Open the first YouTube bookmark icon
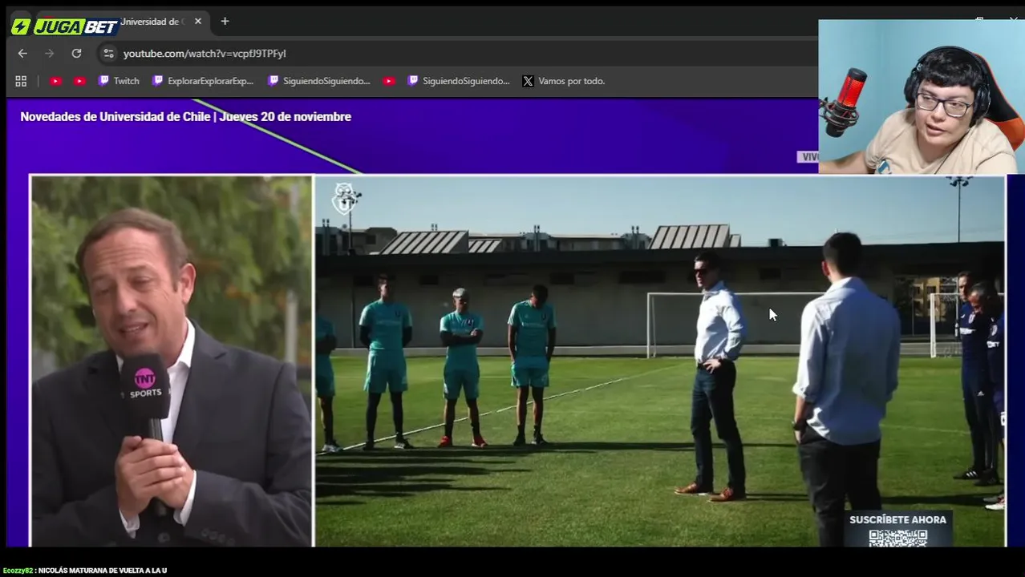 click(x=55, y=81)
